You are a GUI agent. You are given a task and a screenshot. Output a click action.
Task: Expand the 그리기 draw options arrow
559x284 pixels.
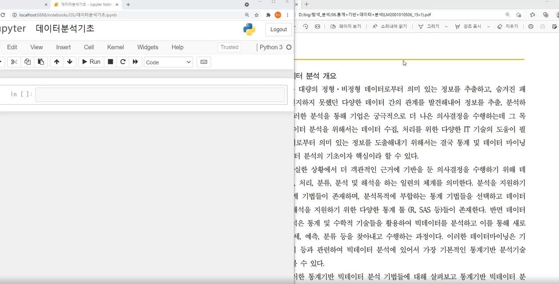click(446, 27)
